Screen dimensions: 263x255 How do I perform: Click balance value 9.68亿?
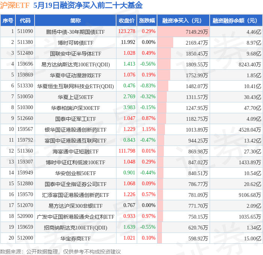[x=254, y=53]
